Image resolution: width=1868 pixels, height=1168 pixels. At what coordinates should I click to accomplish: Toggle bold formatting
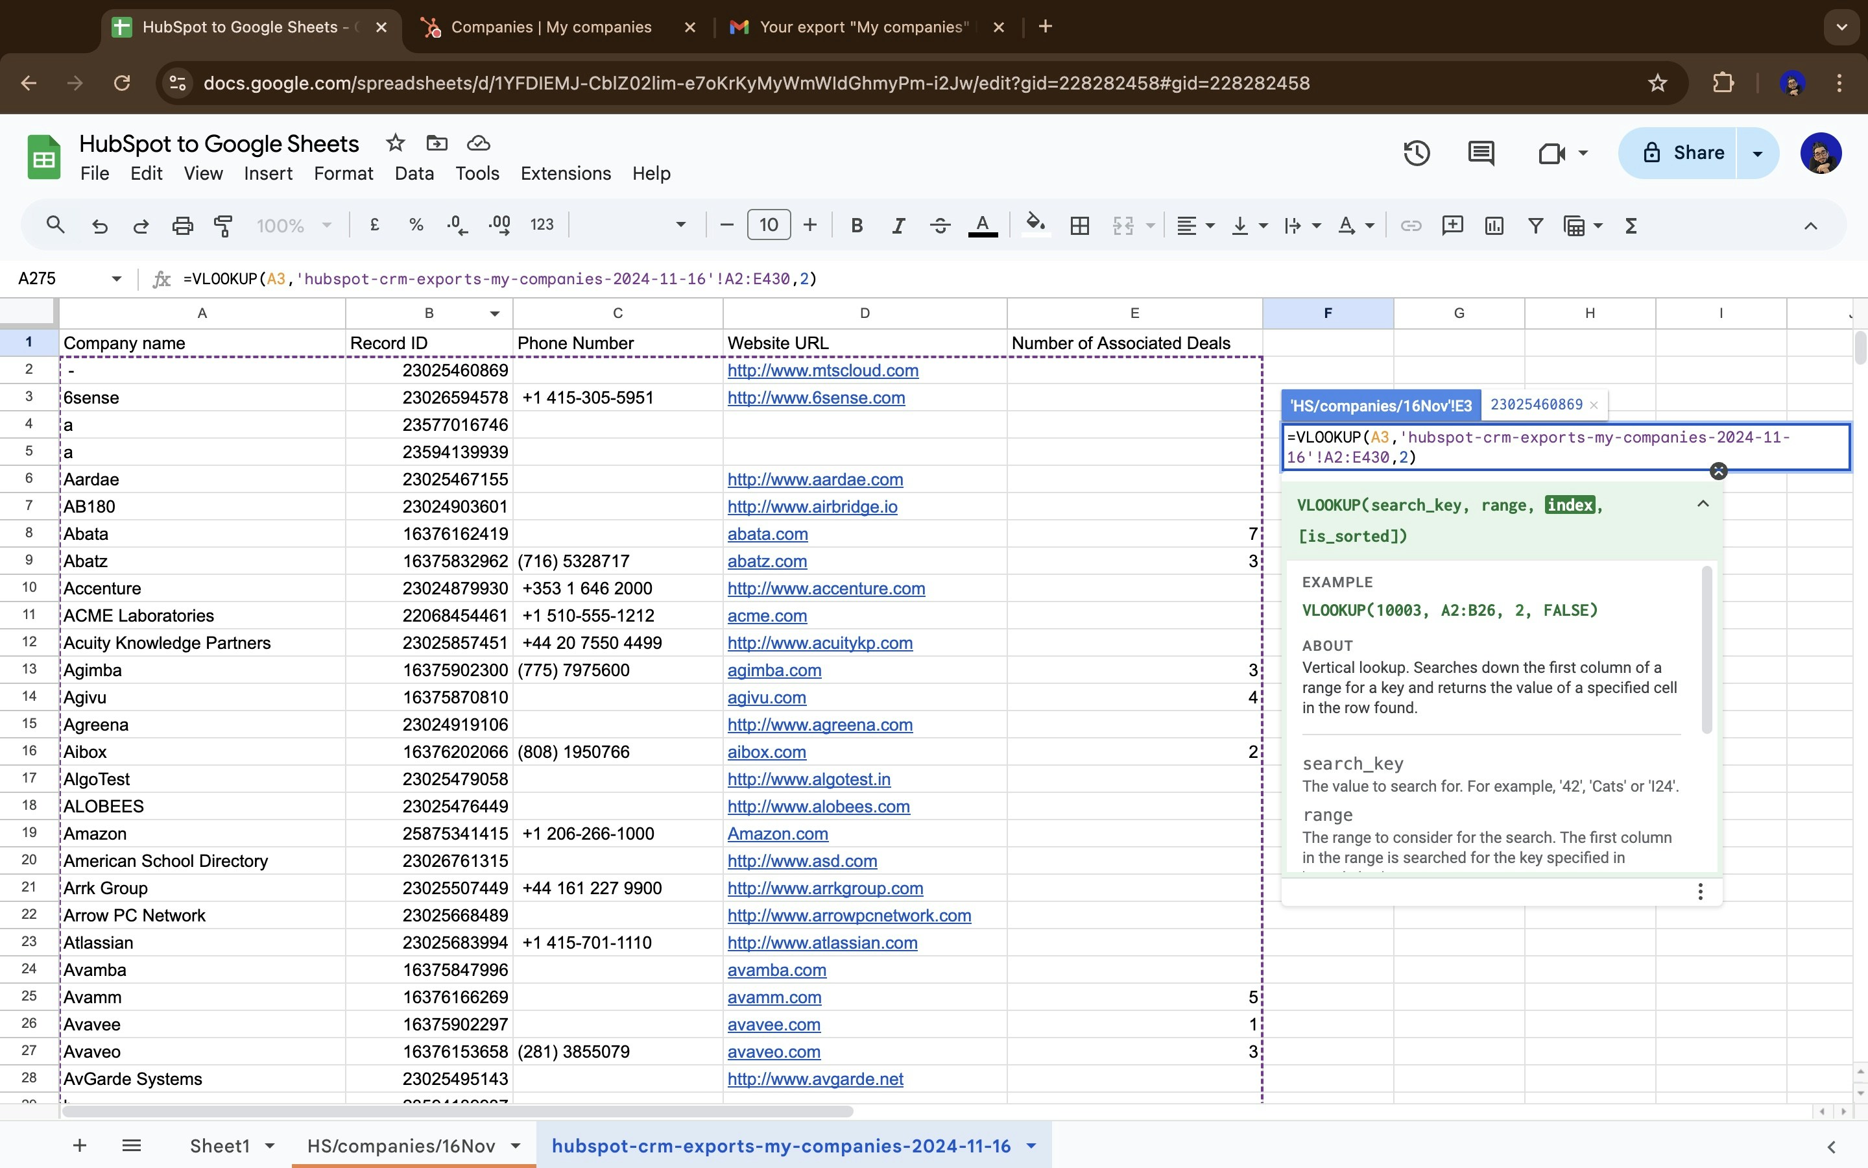(x=856, y=226)
